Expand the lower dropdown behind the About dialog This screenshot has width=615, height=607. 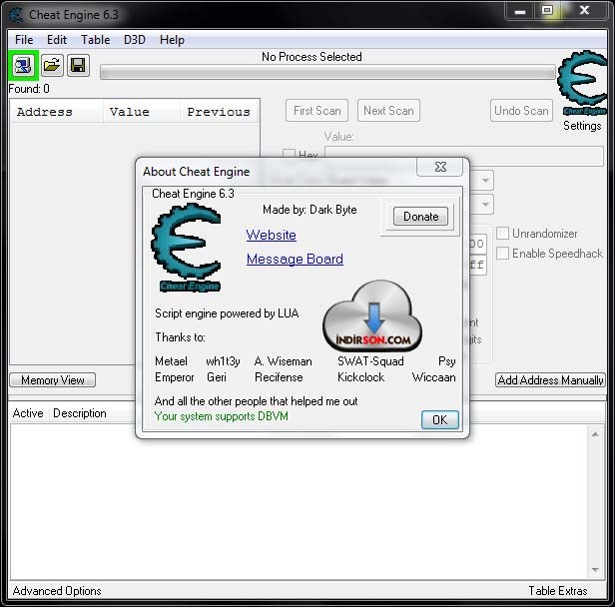point(485,205)
